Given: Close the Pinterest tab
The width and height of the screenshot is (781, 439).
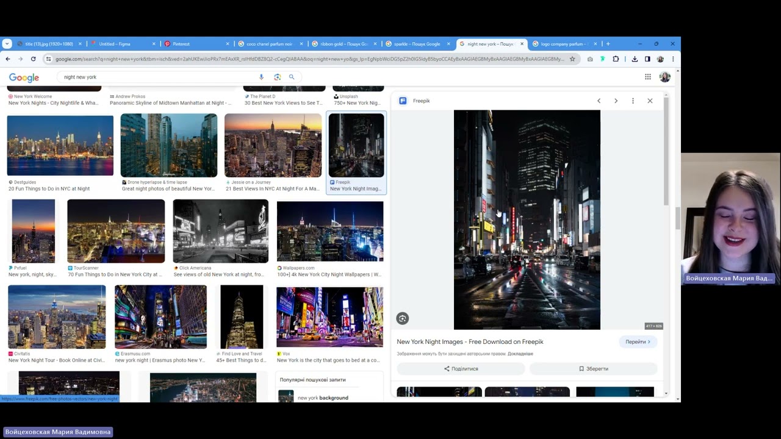Looking at the screenshot, I should (228, 44).
